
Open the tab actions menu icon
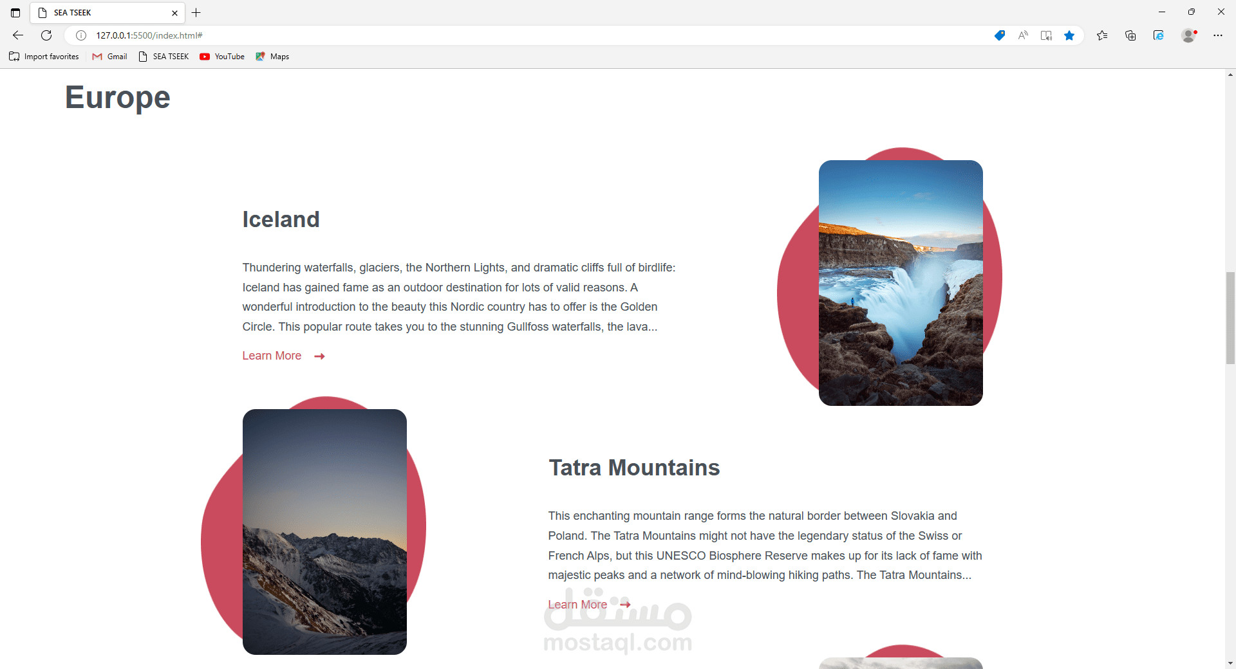pos(15,12)
